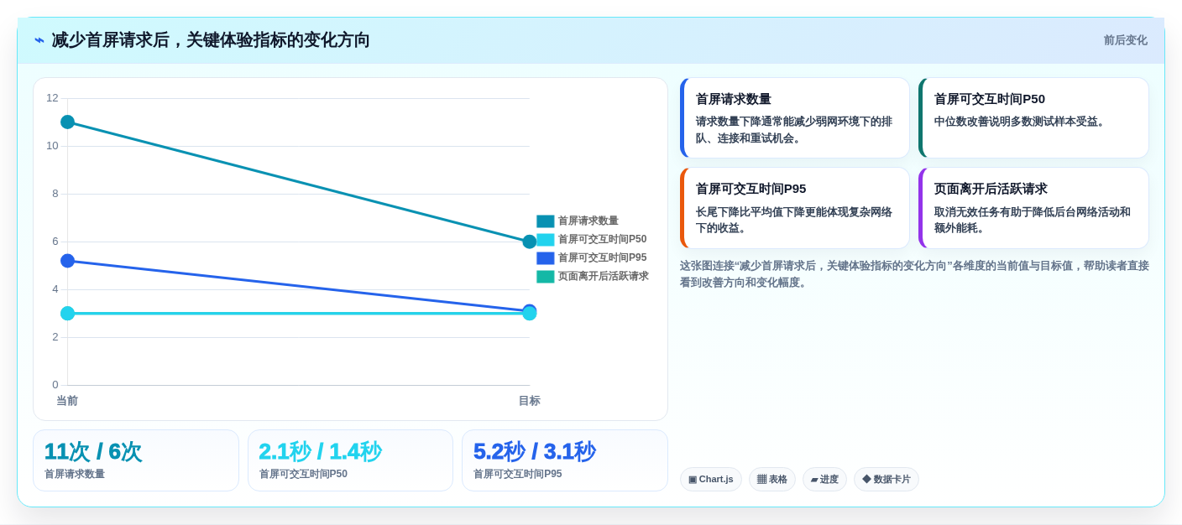Image resolution: width=1182 pixels, height=525 pixels.
Task: Click 首屏请求数量 legend label text
Action: pyautogui.click(x=588, y=221)
